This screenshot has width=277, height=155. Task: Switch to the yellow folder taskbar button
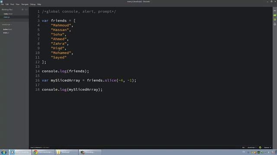click(67, 152)
